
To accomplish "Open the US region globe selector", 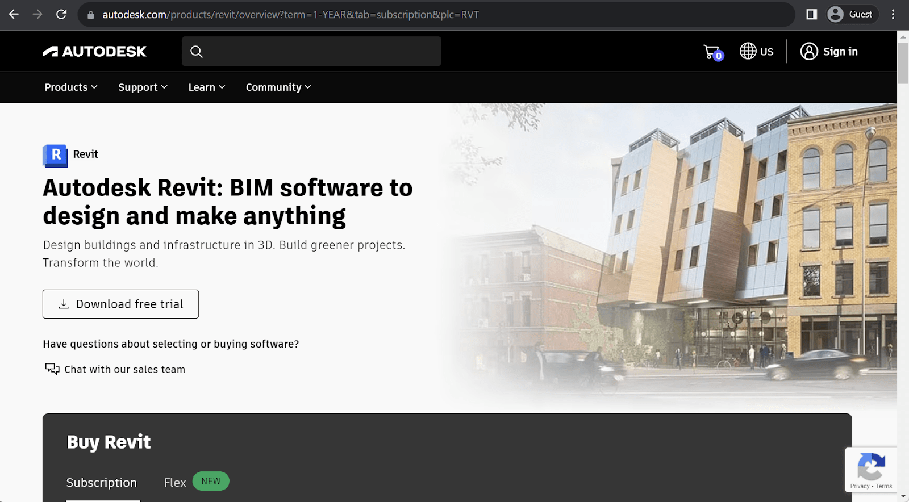I will coord(756,51).
